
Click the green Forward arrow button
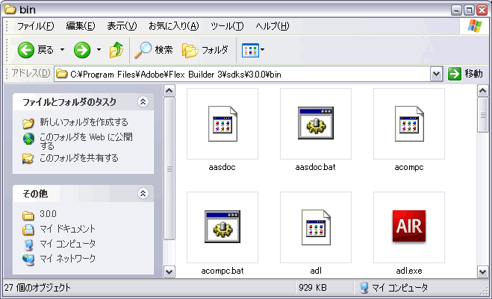coord(82,50)
